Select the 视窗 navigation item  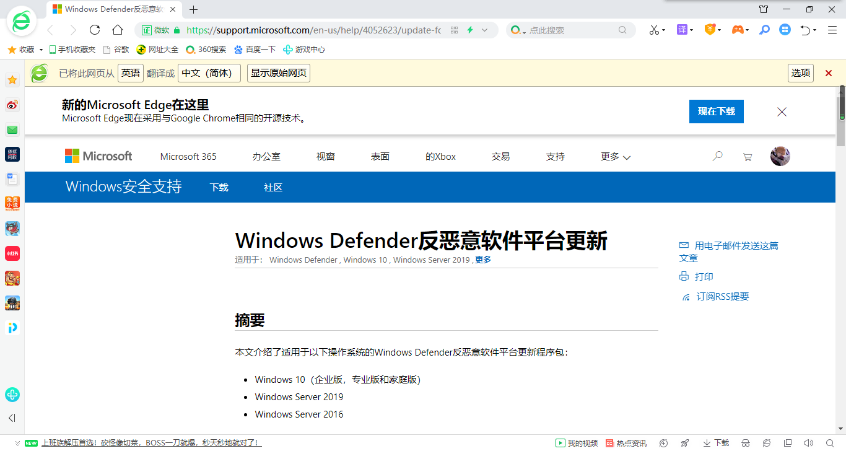click(326, 157)
